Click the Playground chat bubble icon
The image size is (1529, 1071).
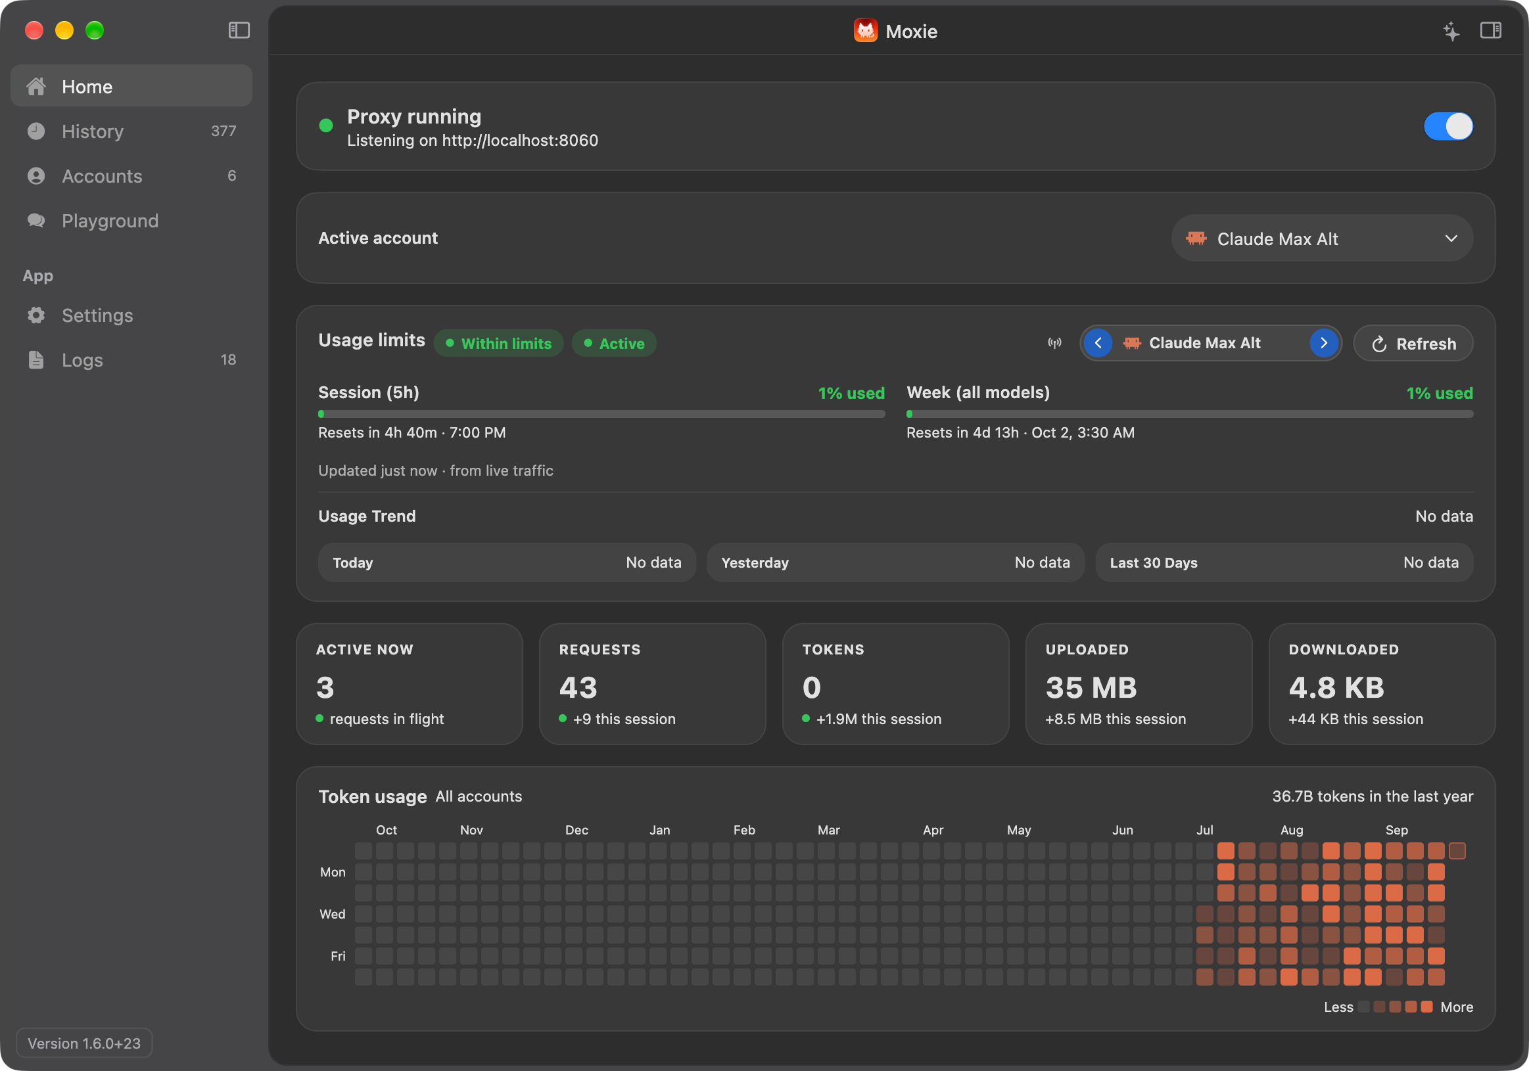pyautogui.click(x=36, y=220)
